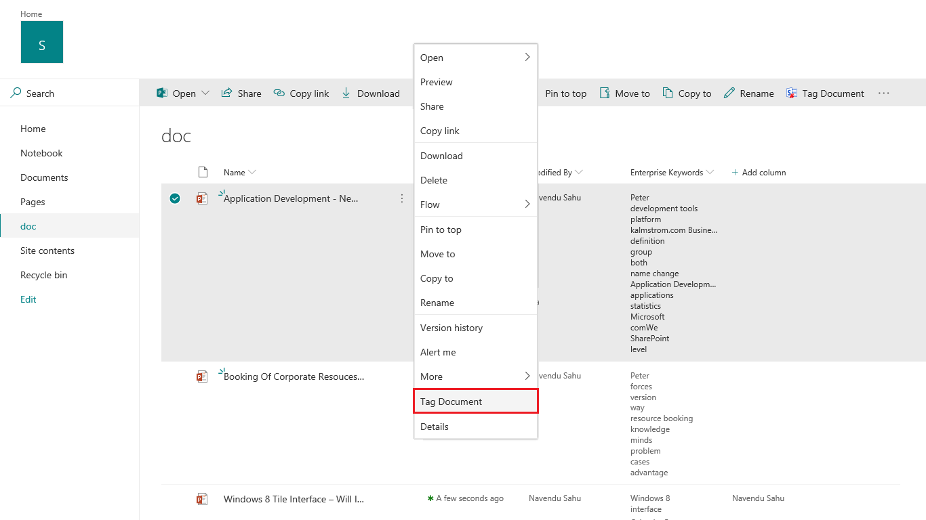Viewport: 926px width, 520px height.
Task: Click the Move to icon in toolbar
Action: click(605, 93)
